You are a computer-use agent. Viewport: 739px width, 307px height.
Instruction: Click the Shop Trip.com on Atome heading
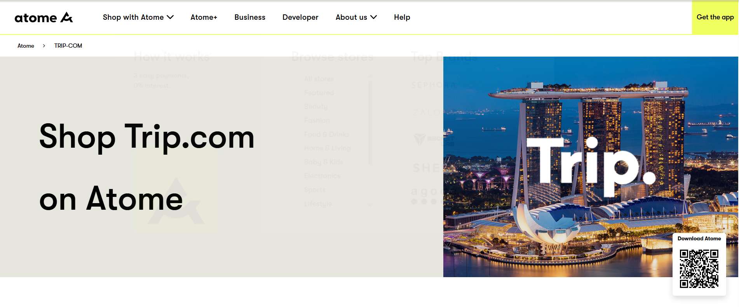(147, 167)
